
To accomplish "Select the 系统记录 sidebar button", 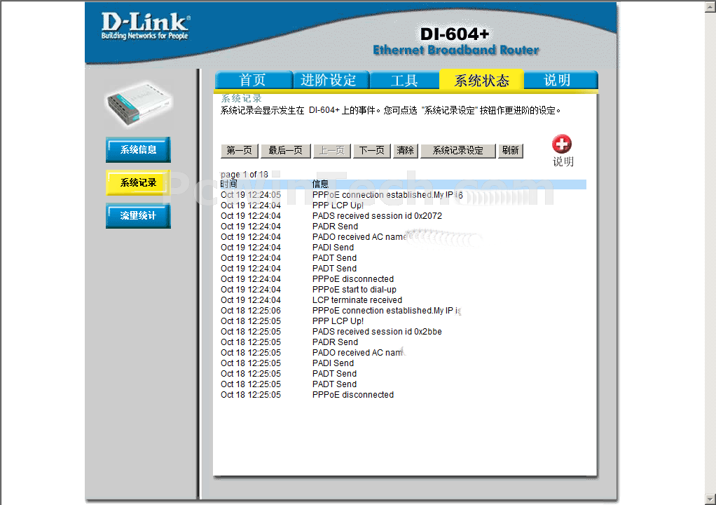I will [x=138, y=182].
